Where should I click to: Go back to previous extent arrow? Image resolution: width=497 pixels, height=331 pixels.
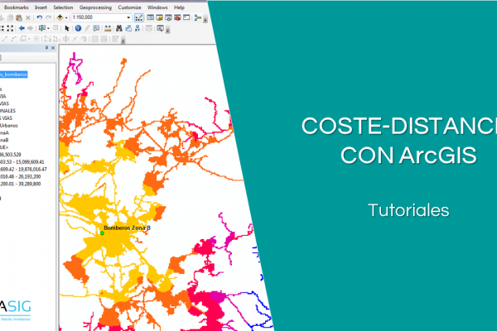(22, 28)
